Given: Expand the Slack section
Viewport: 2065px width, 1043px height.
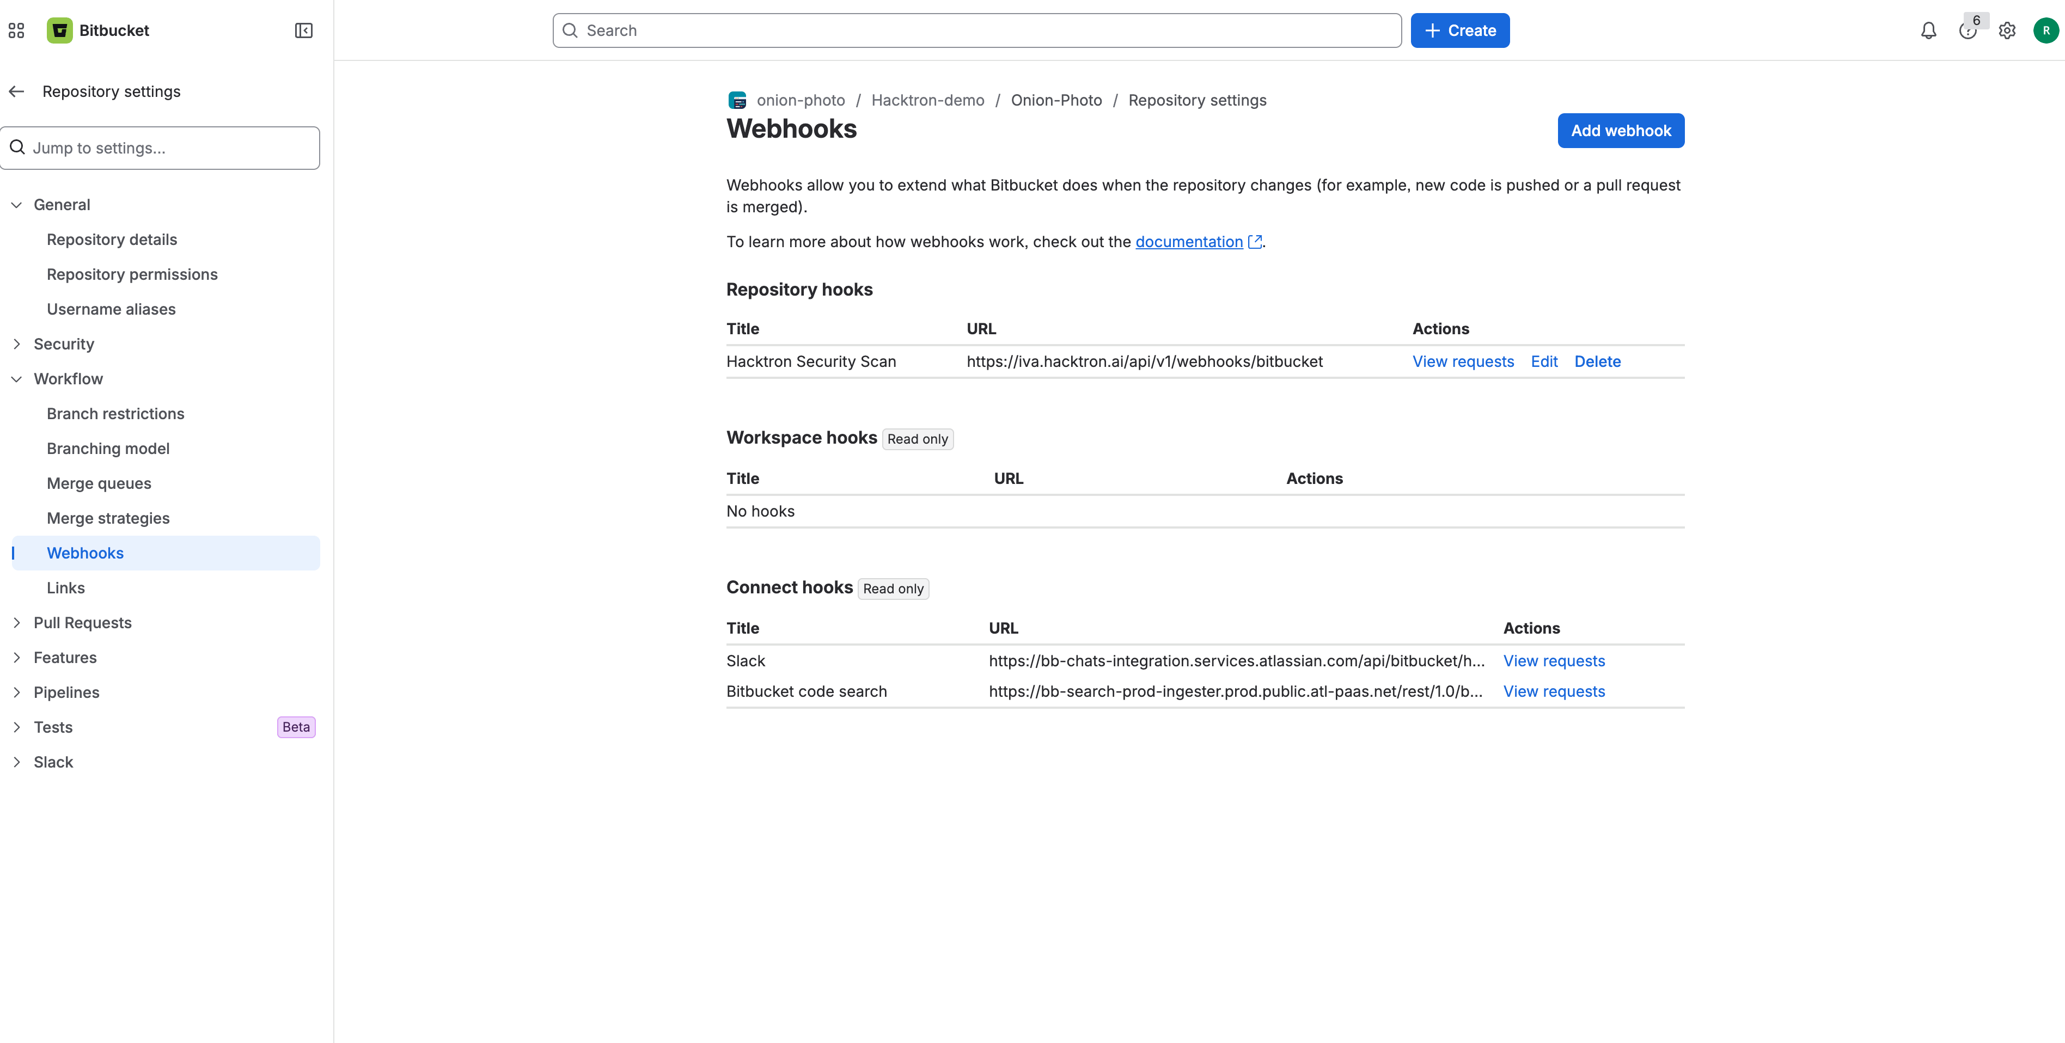Looking at the screenshot, I should point(53,762).
